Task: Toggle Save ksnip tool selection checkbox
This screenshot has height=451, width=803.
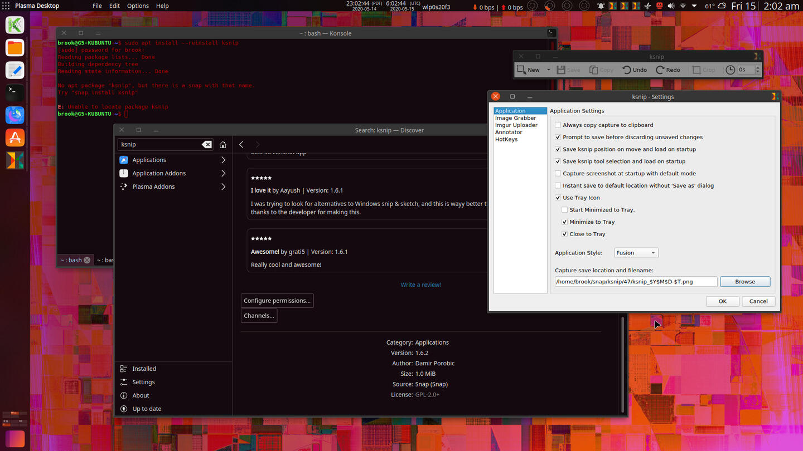Action: (x=558, y=161)
